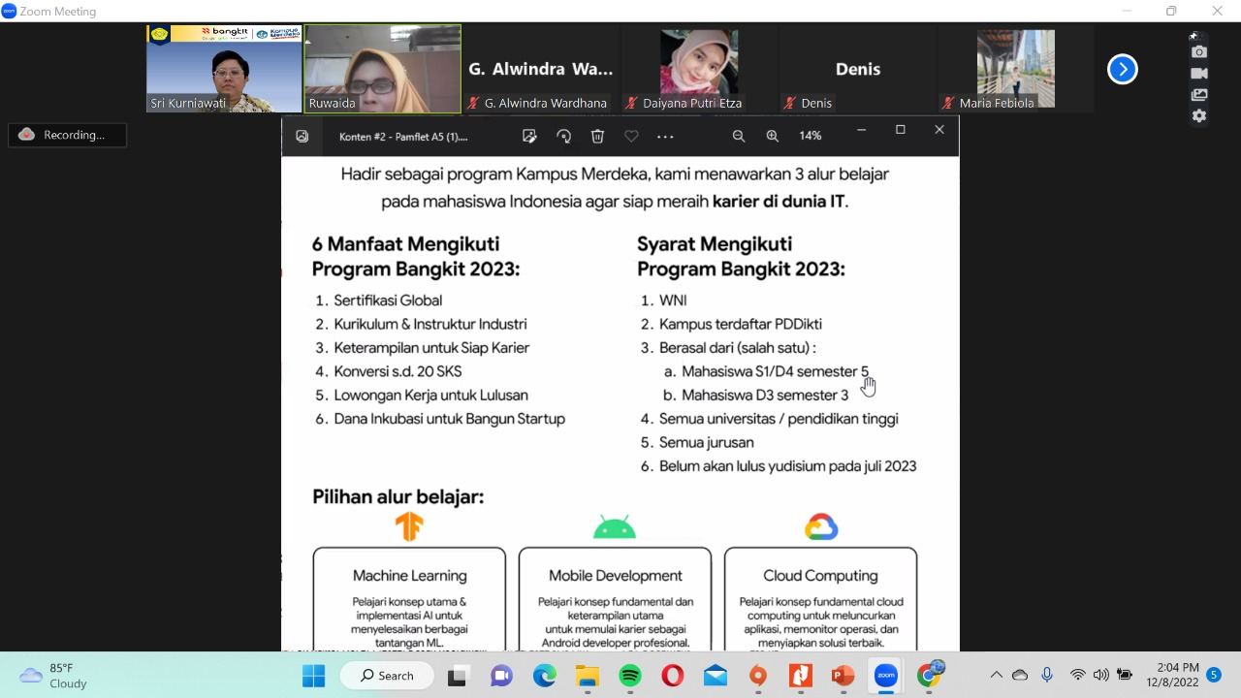Select Denis's participant tile
Screen dimensions: 1241x698
tap(858, 69)
